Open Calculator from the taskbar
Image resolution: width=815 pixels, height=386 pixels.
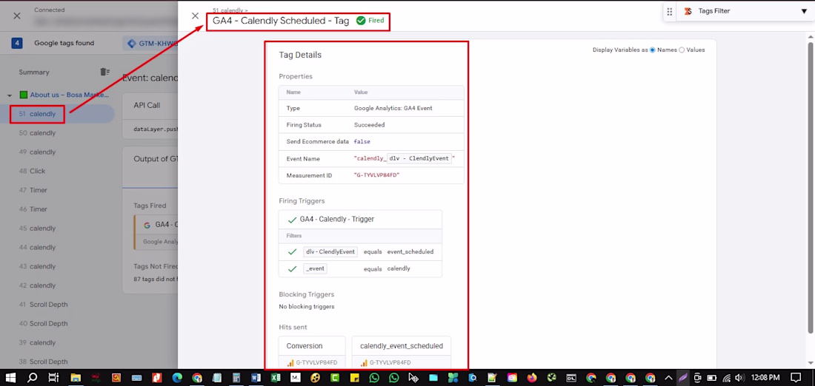click(236, 378)
